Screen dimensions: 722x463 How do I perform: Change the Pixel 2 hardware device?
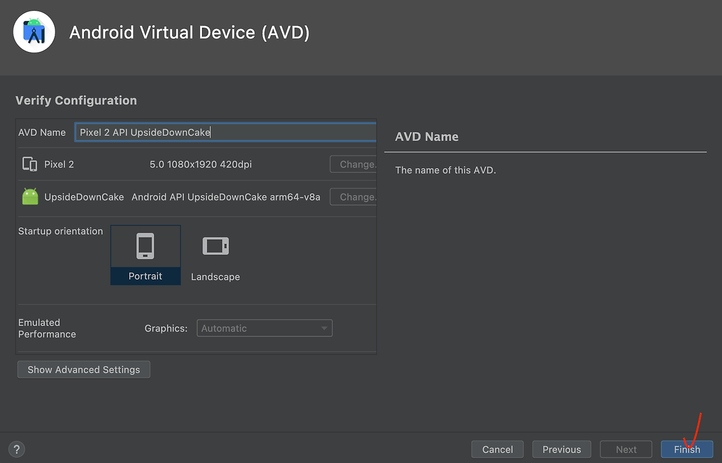click(x=353, y=165)
